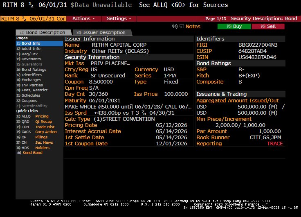Image resolution: width=301 pixels, height=217 pixels.
Task: Open ALLQ Pricing quick link
Action: point(32,116)
